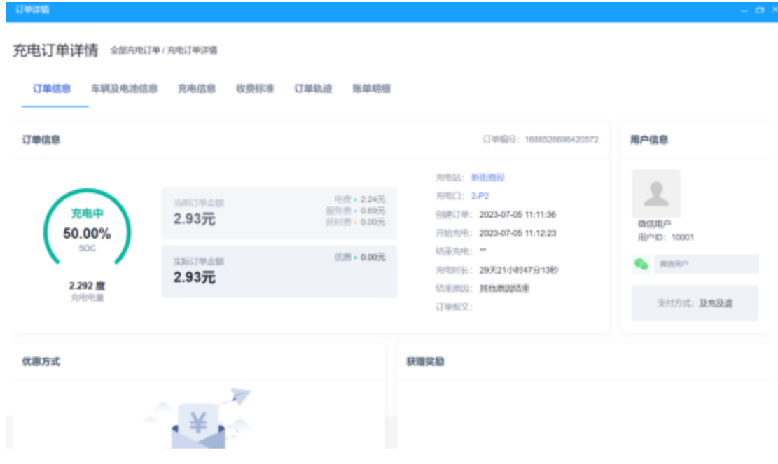Screen dimensions: 778x464
Task: Click the green WeChat icon
Action: pyautogui.click(x=641, y=264)
